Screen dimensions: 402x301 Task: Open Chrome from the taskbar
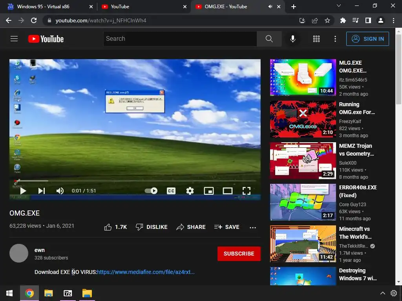point(29,293)
